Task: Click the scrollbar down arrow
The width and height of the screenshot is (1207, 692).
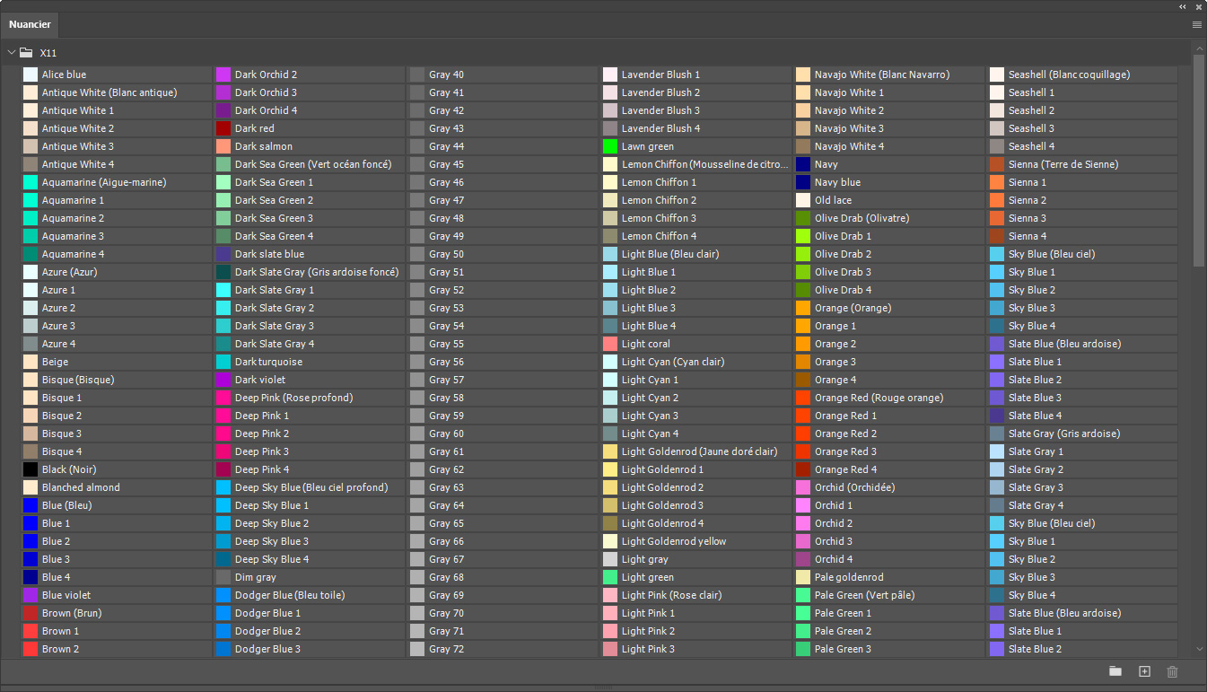Action: point(1197,649)
